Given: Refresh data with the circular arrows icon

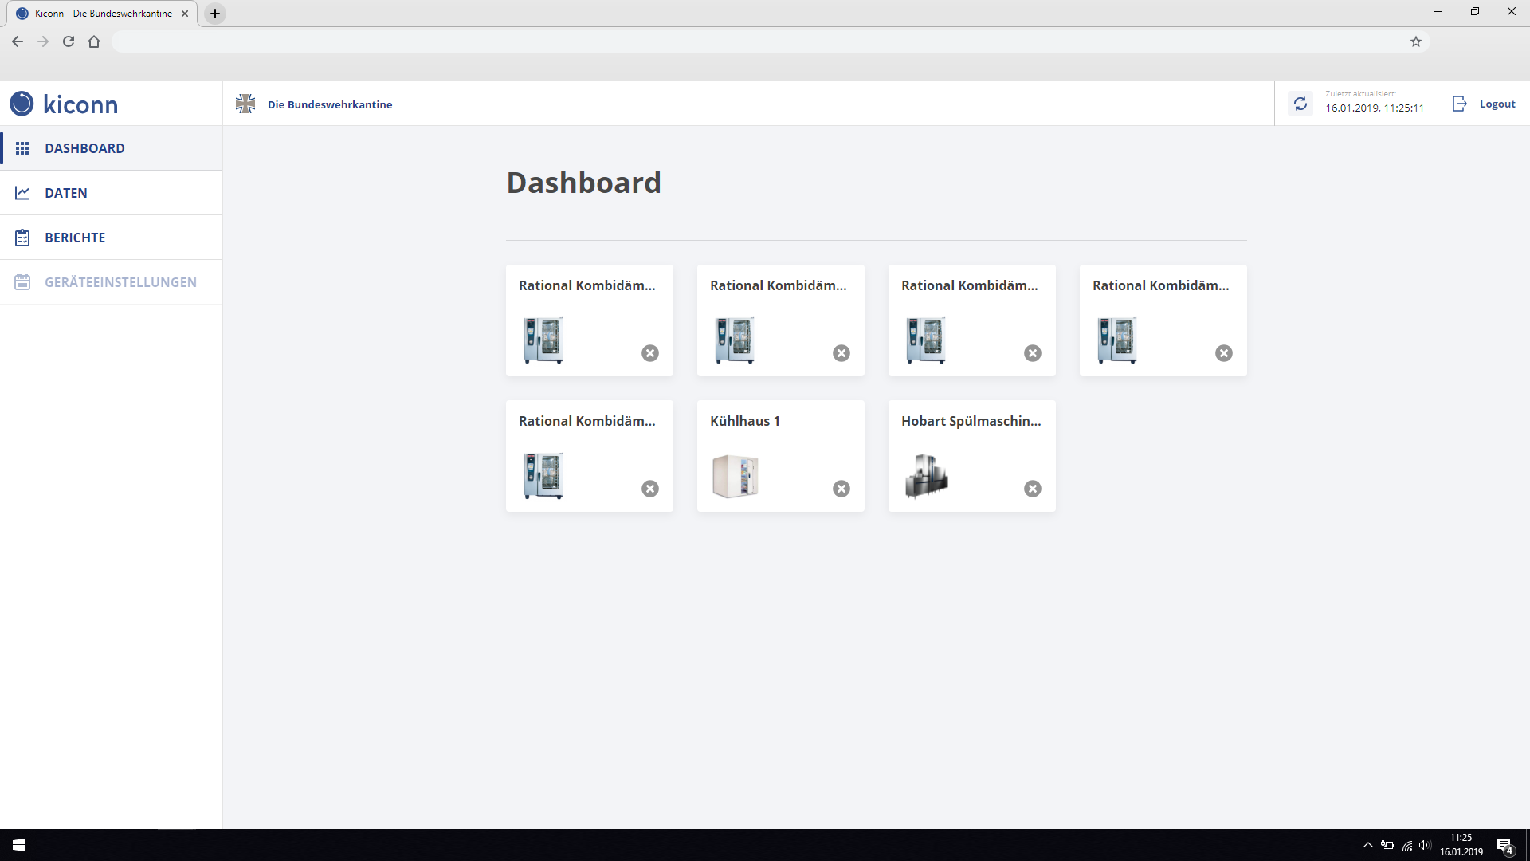Looking at the screenshot, I should click(x=1300, y=104).
